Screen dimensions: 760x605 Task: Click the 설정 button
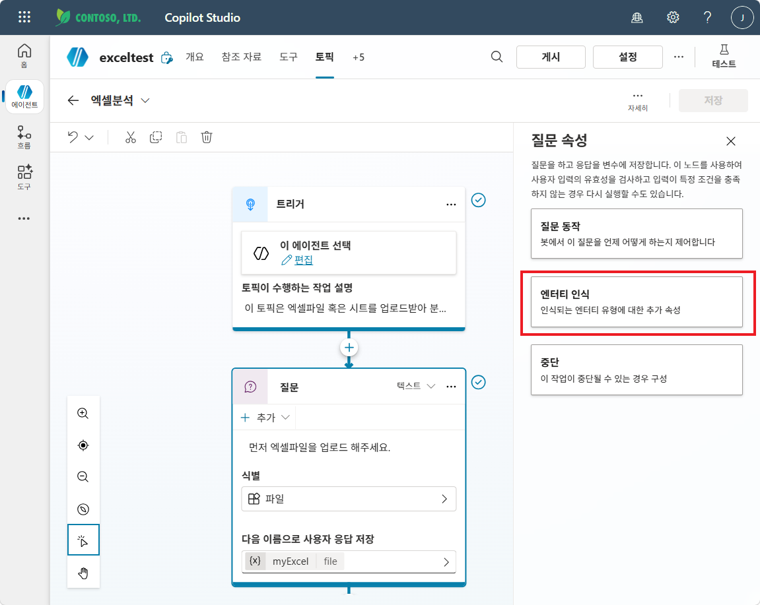click(x=628, y=57)
